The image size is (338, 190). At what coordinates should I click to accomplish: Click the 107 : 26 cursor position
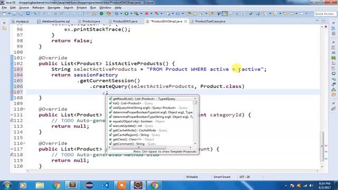[245, 177]
